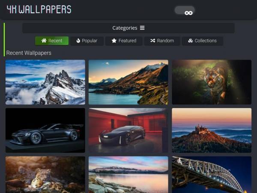Click the hamburger icon beside Categories

tap(142, 28)
